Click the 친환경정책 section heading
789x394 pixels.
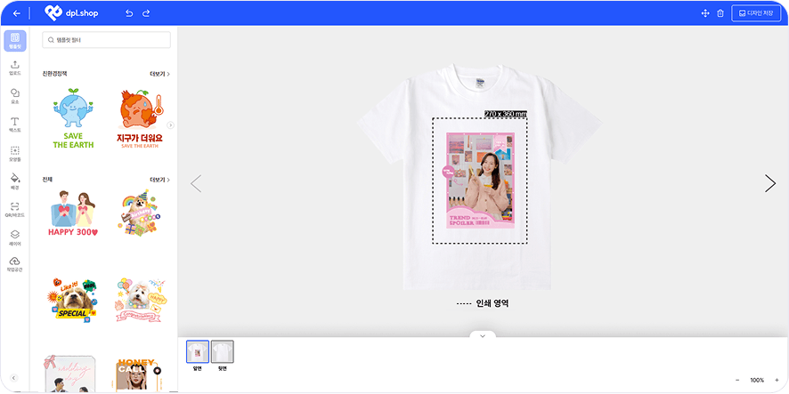point(55,74)
